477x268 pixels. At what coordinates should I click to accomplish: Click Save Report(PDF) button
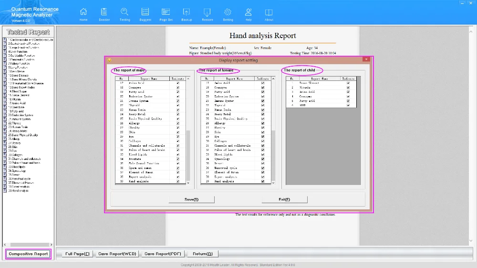coord(163,254)
